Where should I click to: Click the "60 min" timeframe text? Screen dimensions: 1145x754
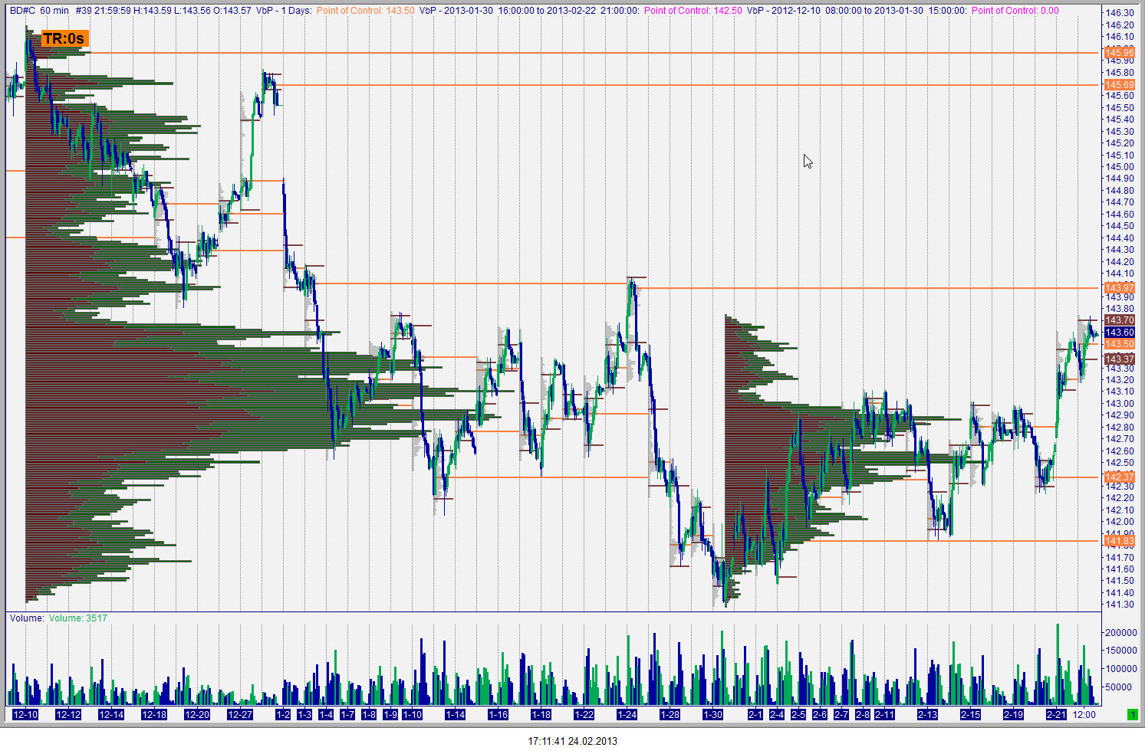[x=54, y=11]
